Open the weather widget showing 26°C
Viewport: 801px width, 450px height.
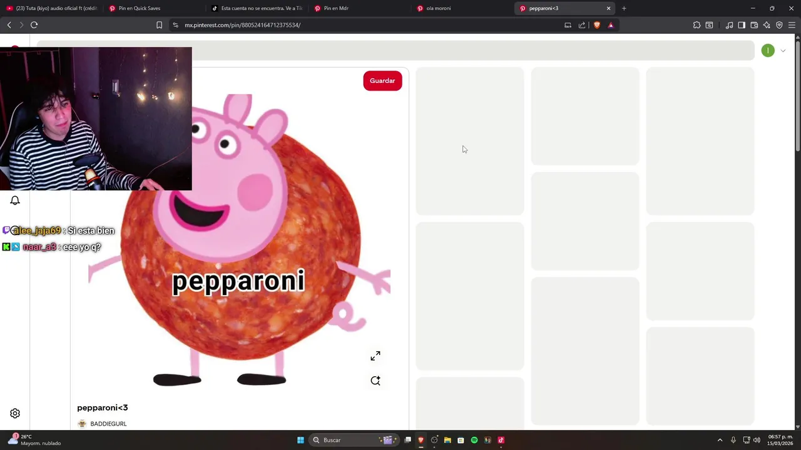[x=34, y=440]
